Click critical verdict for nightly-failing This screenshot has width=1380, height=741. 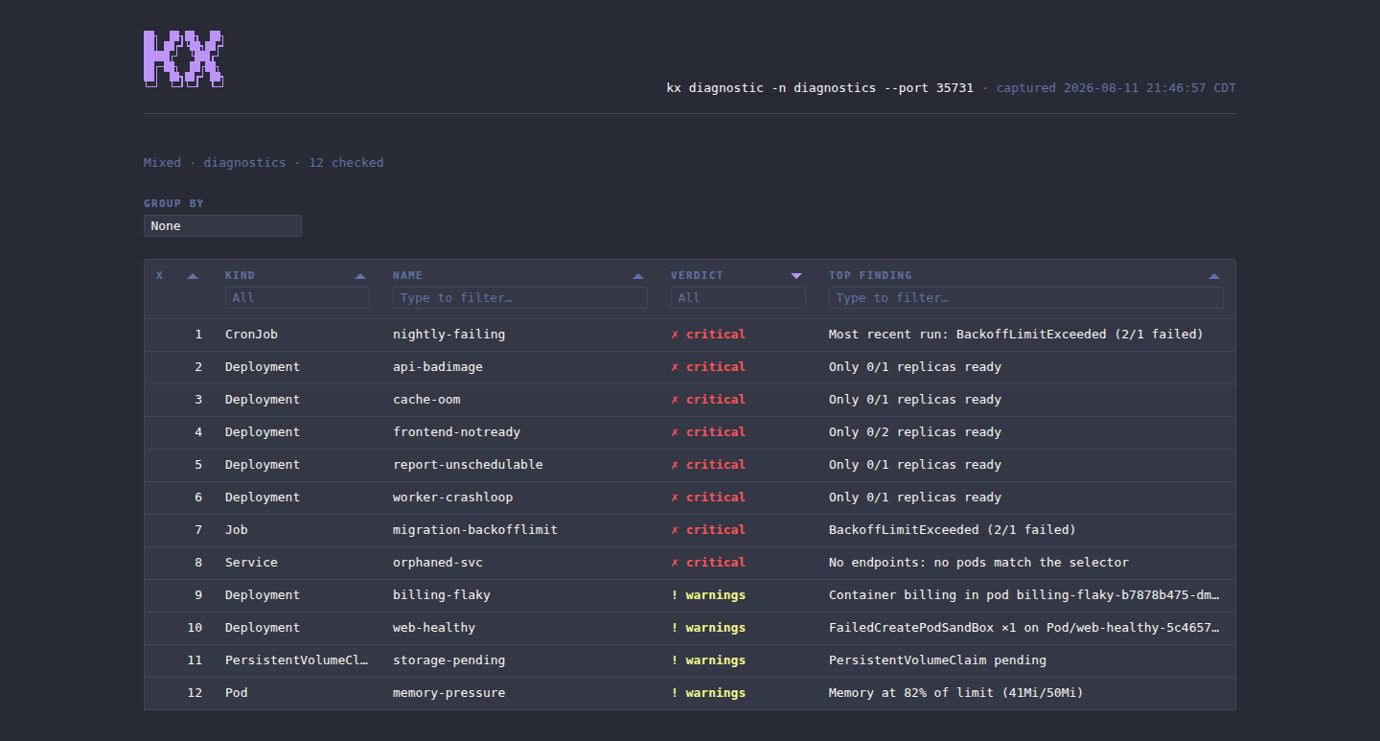click(708, 335)
